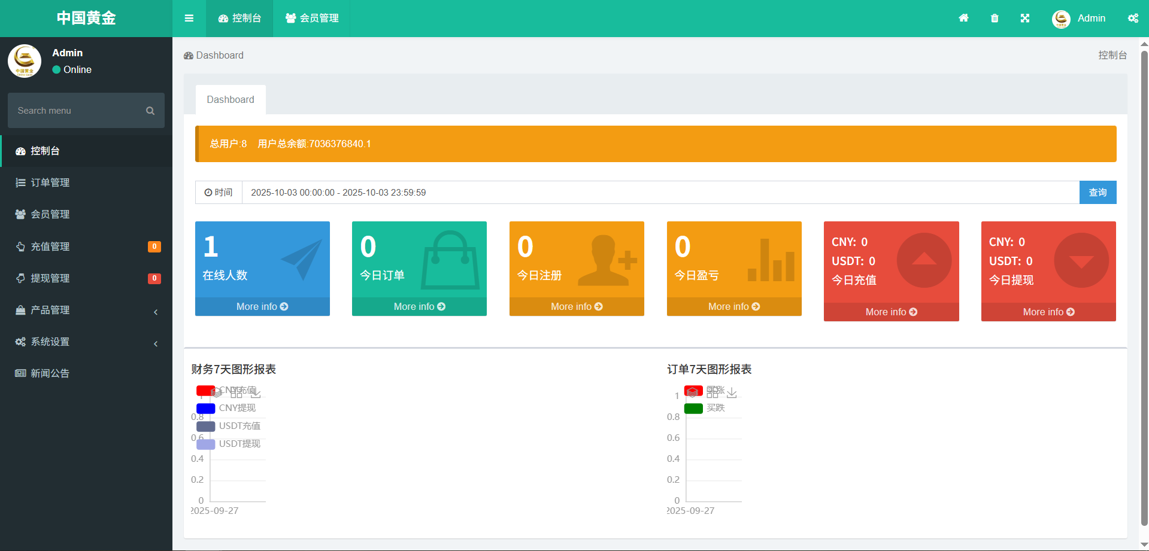Image resolution: width=1149 pixels, height=551 pixels.
Task: Enter fullscreen with the expand icon
Action: (1025, 19)
